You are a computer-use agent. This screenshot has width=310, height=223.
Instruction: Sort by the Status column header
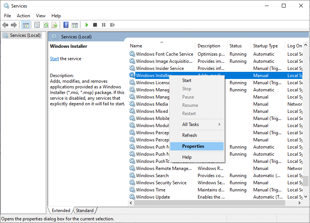[x=239, y=46]
